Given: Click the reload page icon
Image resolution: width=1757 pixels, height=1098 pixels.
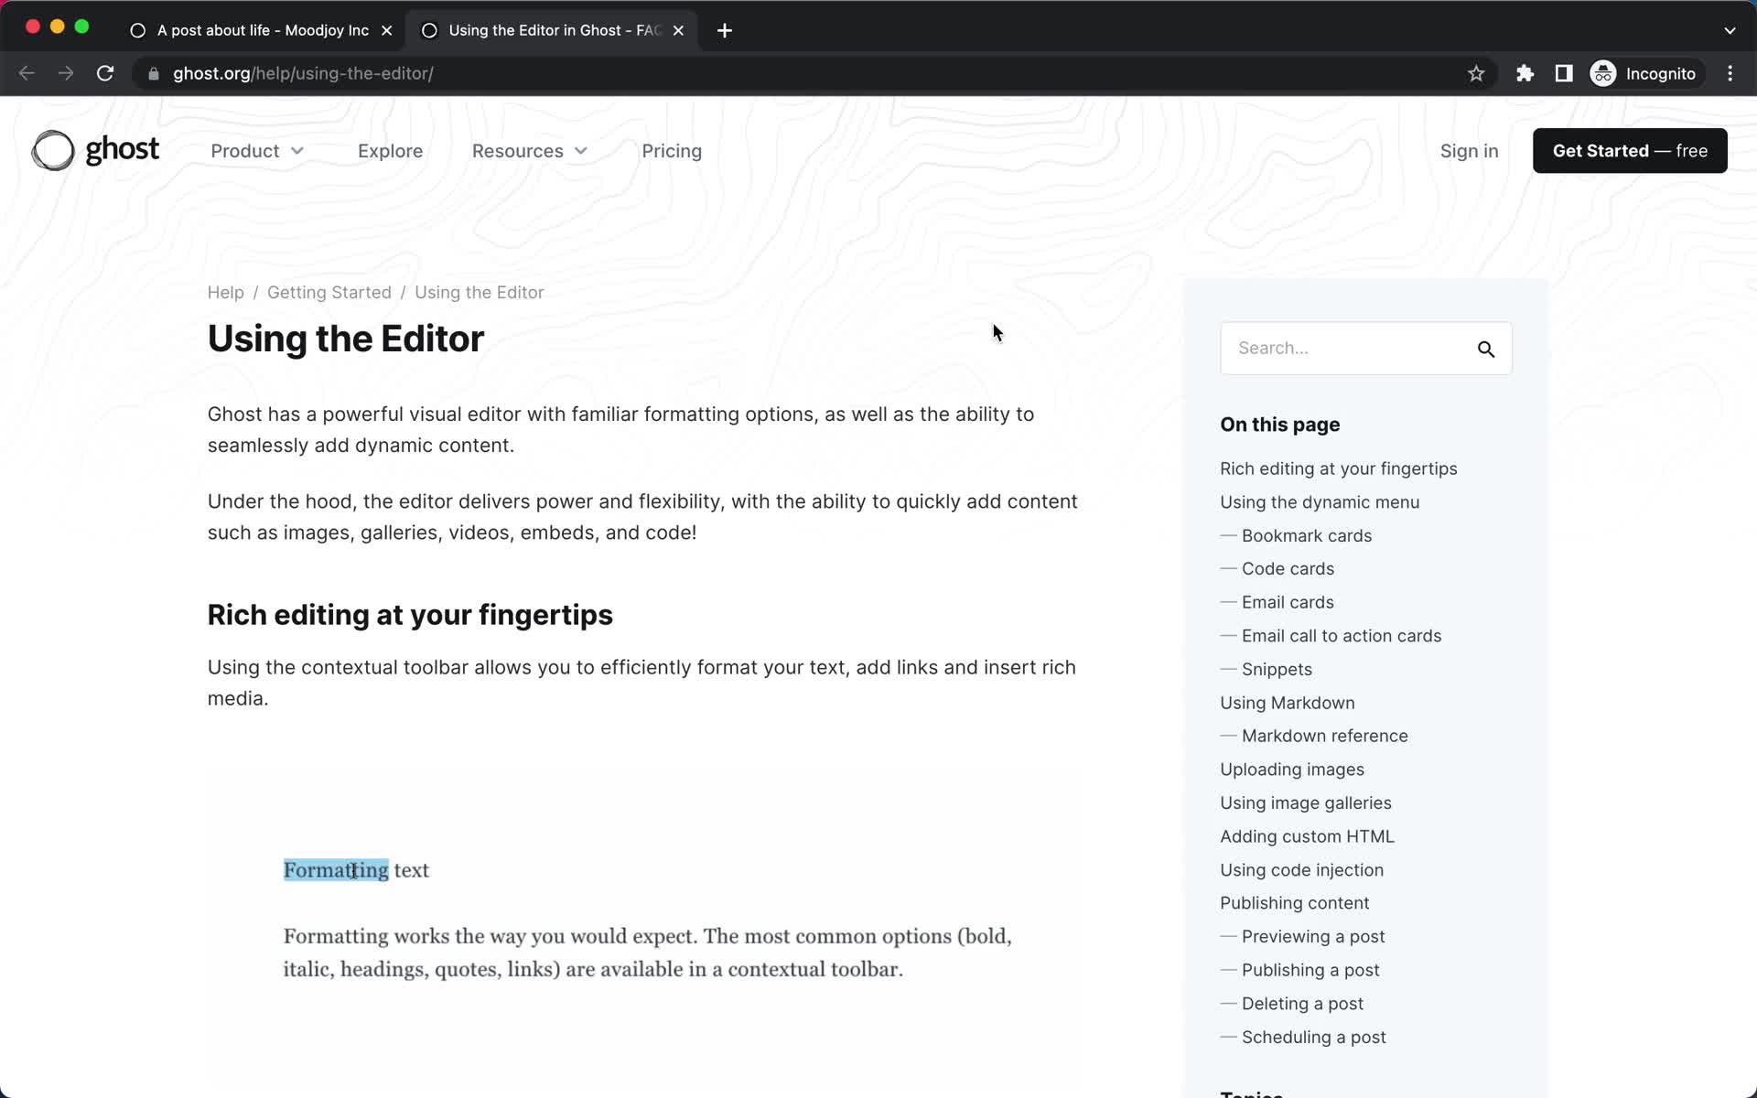Looking at the screenshot, I should (107, 73).
